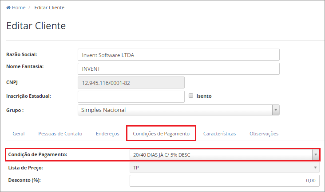Tick the Isento checkbox
This screenshot has width=325, height=192.
pos(191,96)
